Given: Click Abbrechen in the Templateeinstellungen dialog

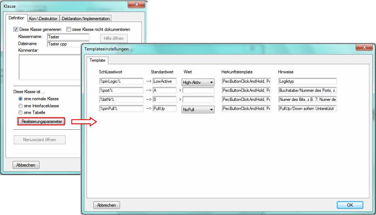Looking at the screenshot, I should (106, 205).
